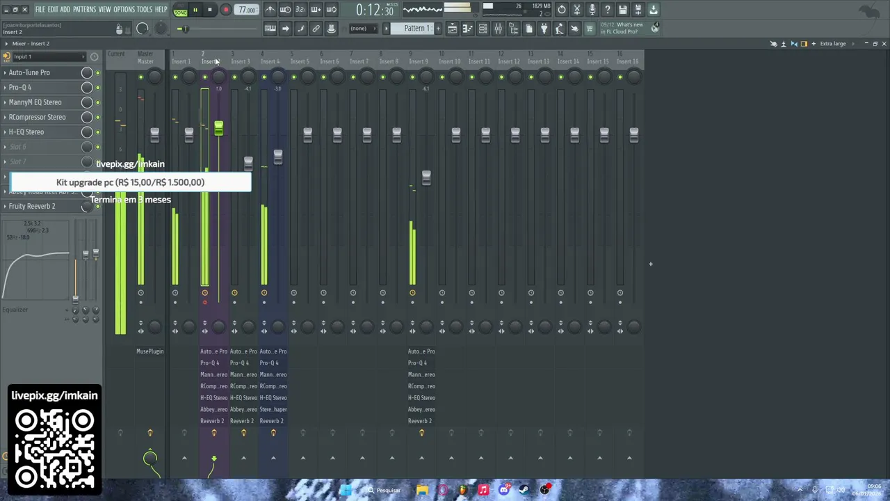Expand the Fruity Reeverb 2 slot arrow
Image resolution: width=890 pixels, height=501 pixels.
5,206
